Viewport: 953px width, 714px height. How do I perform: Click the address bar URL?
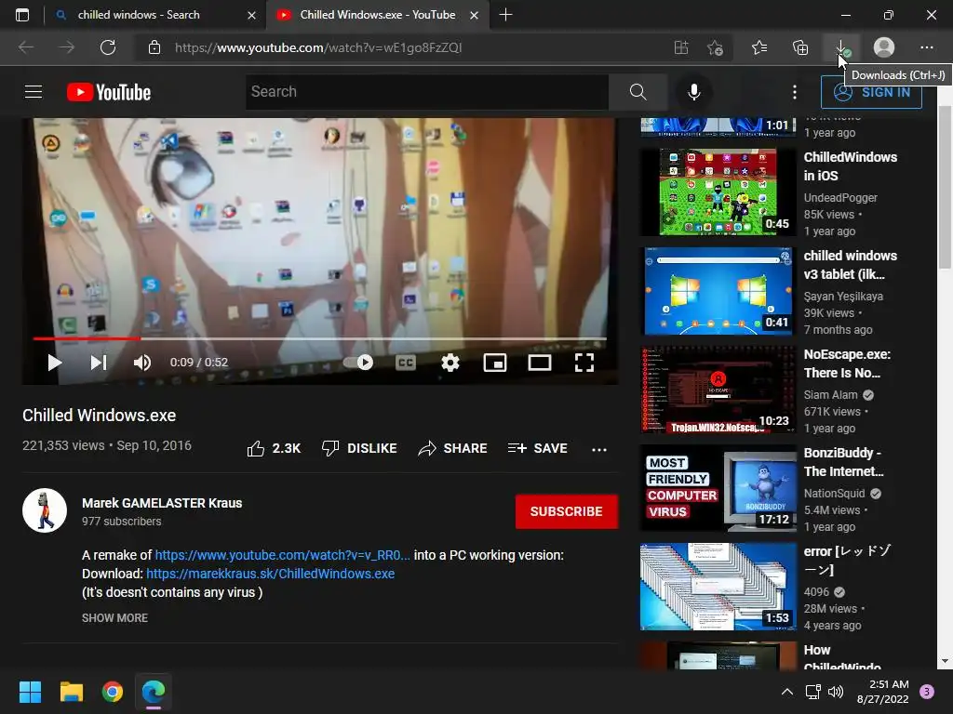tap(318, 47)
